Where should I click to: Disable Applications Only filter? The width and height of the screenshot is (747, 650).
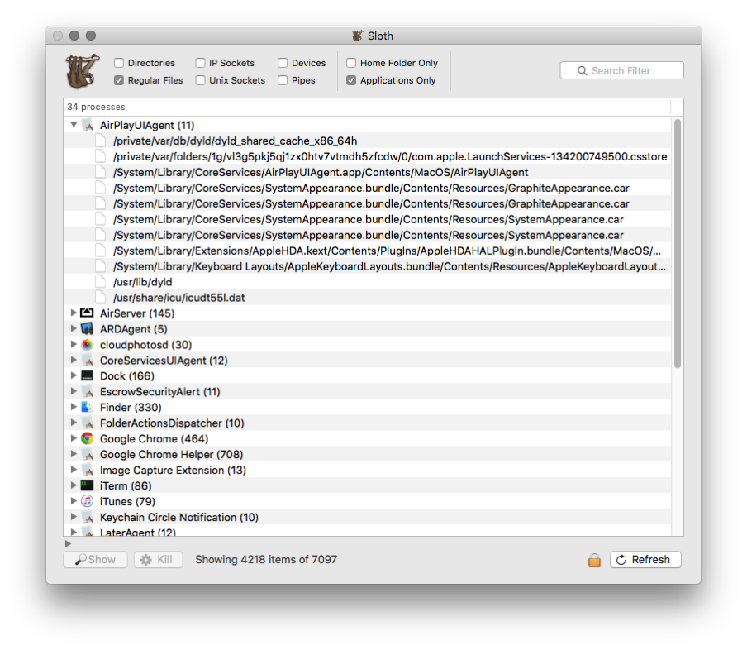click(351, 80)
